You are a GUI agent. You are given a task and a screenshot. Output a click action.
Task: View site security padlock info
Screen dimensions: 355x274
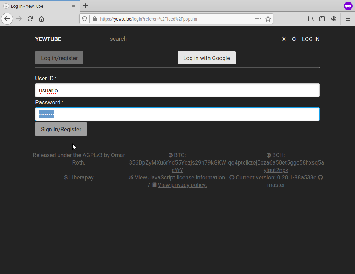[x=95, y=19]
